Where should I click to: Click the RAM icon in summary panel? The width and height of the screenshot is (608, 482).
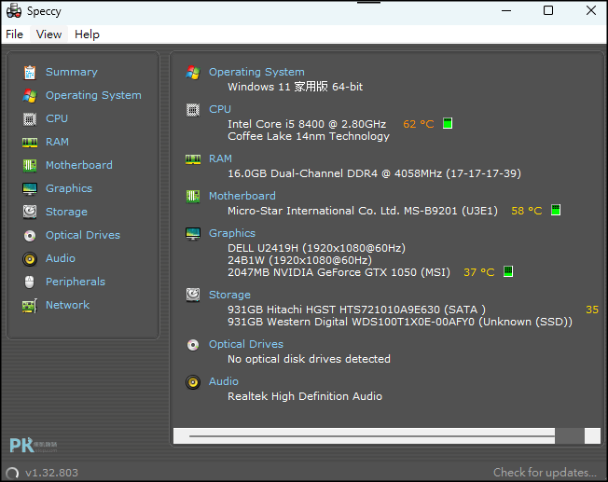[x=193, y=159]
